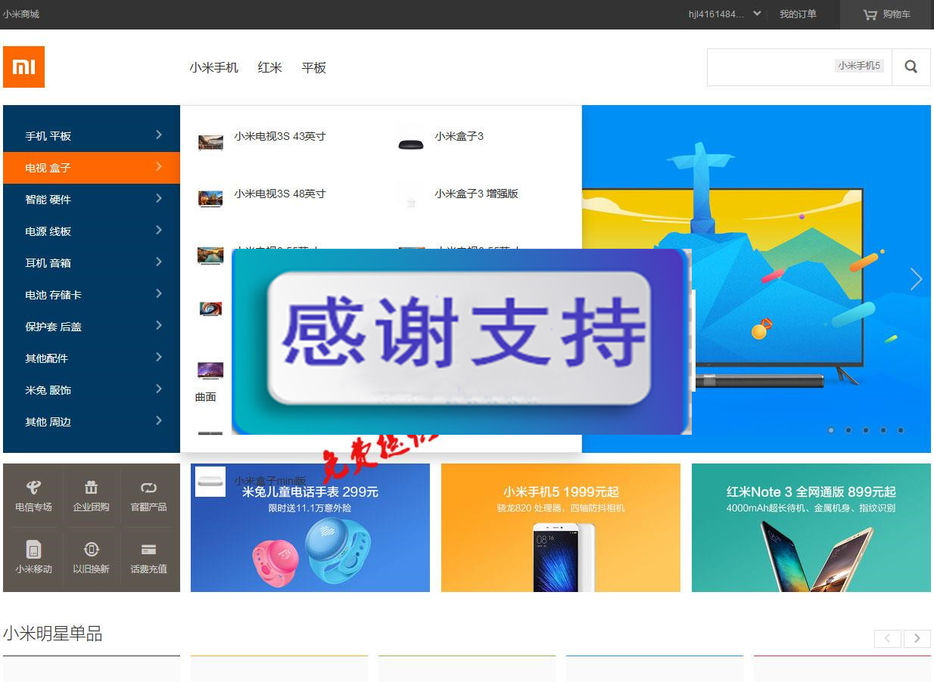Click the 小米手机5 search suggestion tag

pyautogui.click(x=859, y=66)
